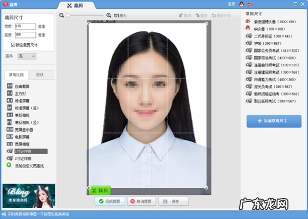Switch to the 形状 tab
Screen dimensions: 308x219
(34, 75)
